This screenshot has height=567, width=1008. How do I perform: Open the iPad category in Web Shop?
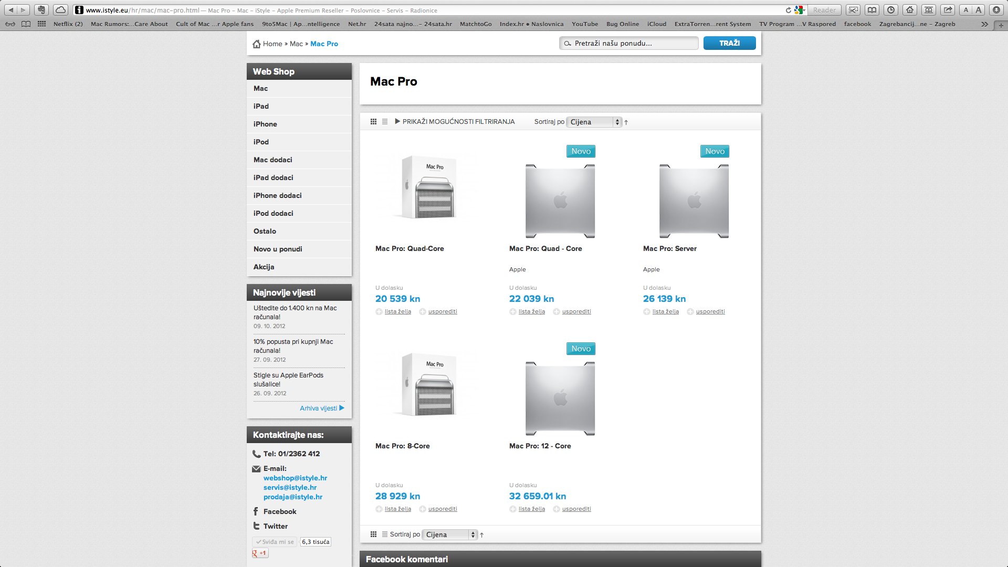299,107
